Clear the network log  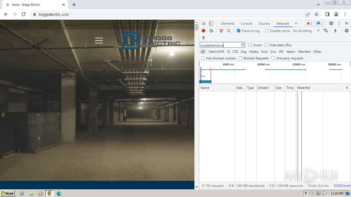pos(211,31)
